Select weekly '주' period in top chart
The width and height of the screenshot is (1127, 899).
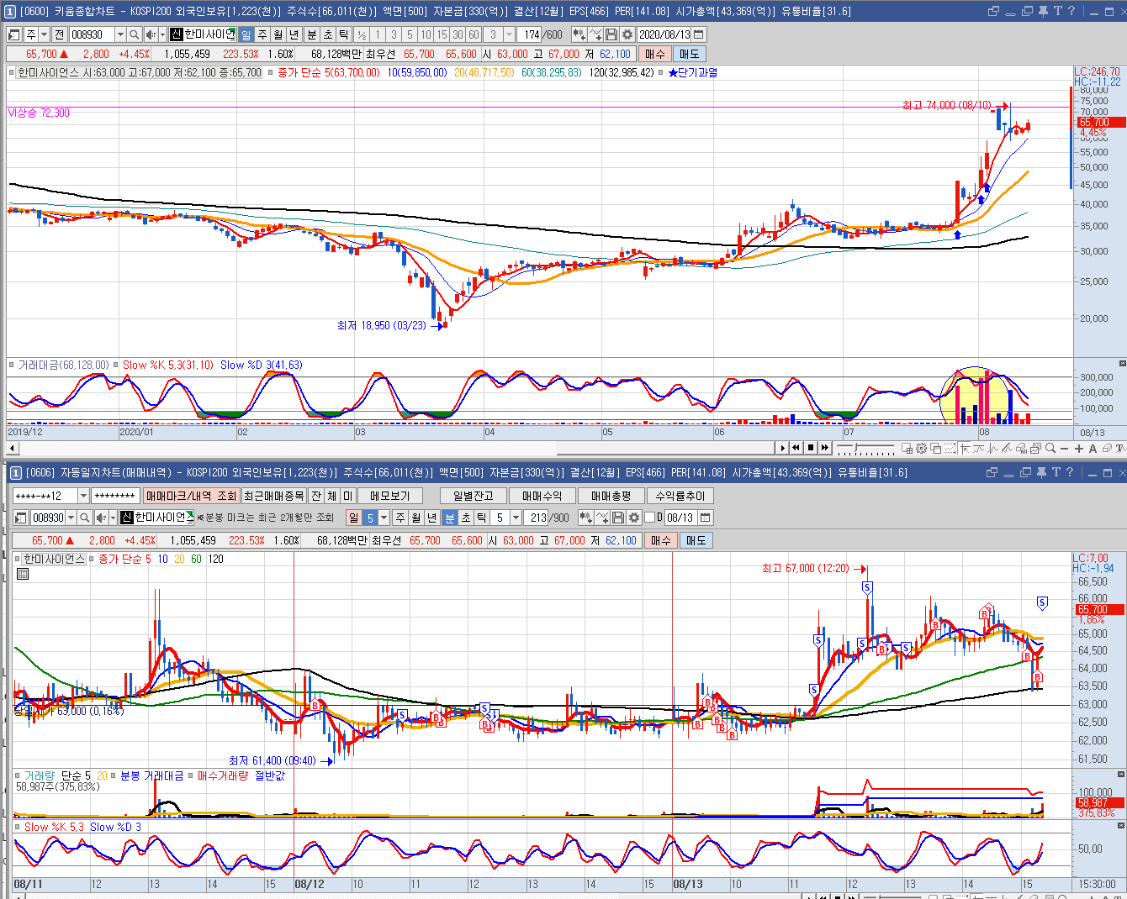click(x=262, y=34)
